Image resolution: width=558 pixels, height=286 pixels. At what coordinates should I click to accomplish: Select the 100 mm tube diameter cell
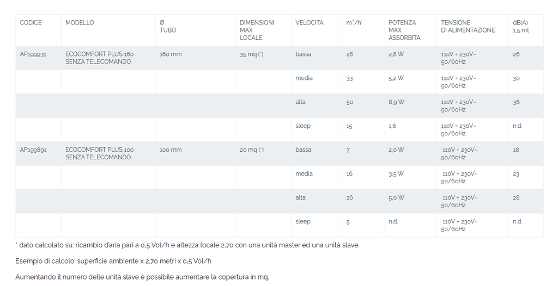(171, 150)
